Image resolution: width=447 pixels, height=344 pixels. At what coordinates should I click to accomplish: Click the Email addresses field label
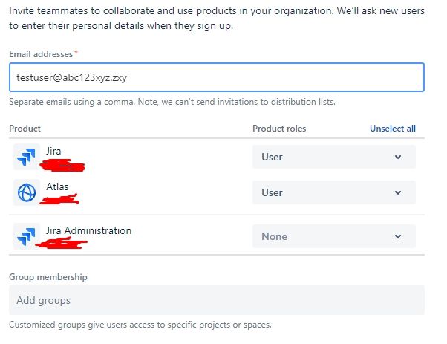click(41, 54)
